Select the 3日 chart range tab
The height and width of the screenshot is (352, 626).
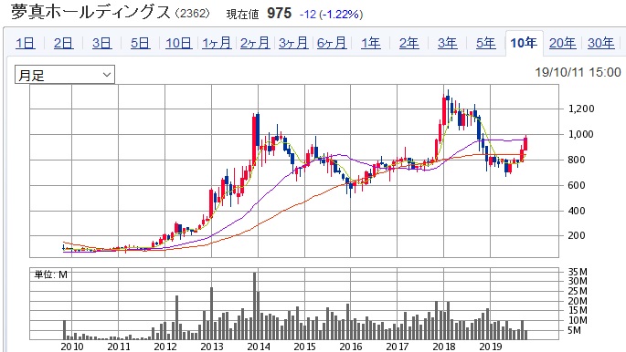(101, 43)
